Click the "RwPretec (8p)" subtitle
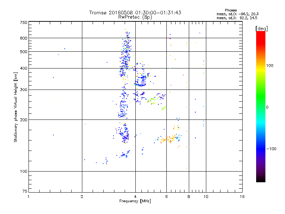Screen dimensions: 285x214 [x=135, y=17]
